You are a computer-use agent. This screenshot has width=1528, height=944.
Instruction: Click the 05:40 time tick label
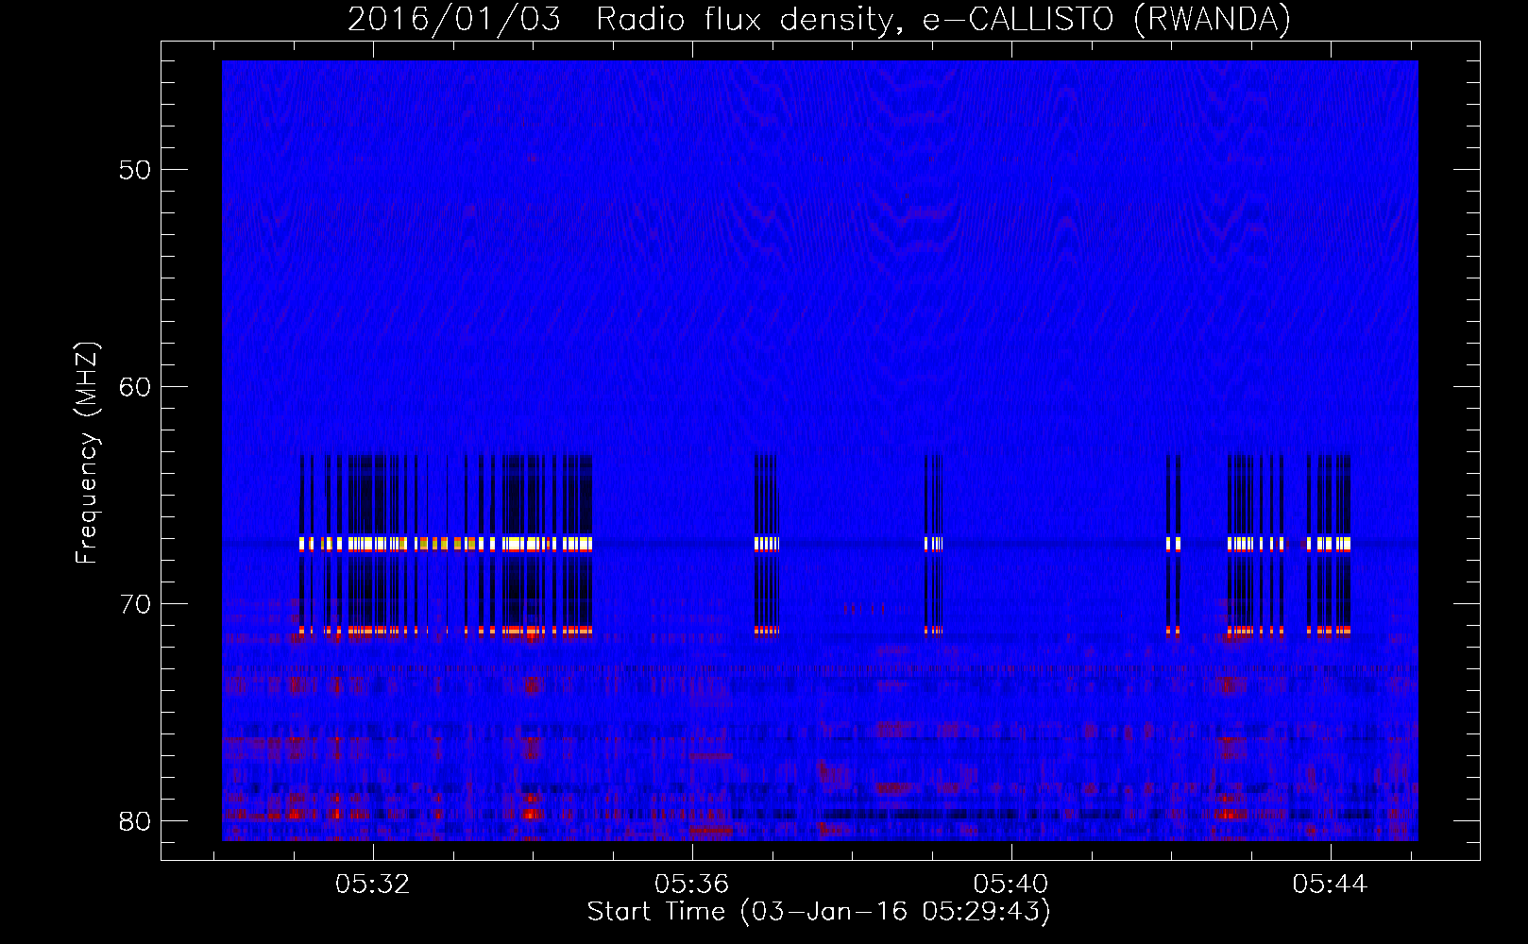(1011, 884)
